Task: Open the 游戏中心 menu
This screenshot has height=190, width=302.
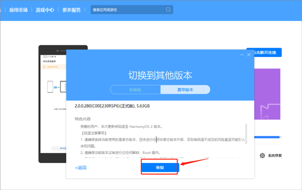Action: 45,10
